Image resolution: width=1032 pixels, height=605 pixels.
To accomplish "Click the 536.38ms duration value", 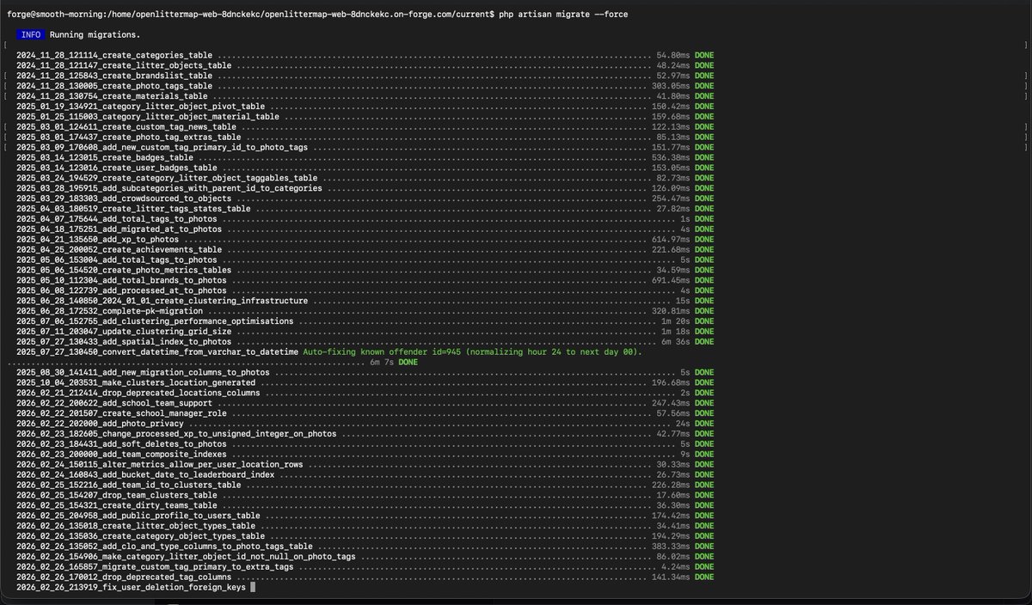I will 671,158.
